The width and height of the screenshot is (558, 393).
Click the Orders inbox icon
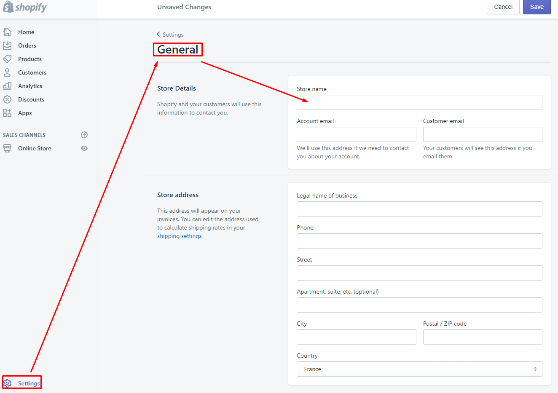[7, 45]
